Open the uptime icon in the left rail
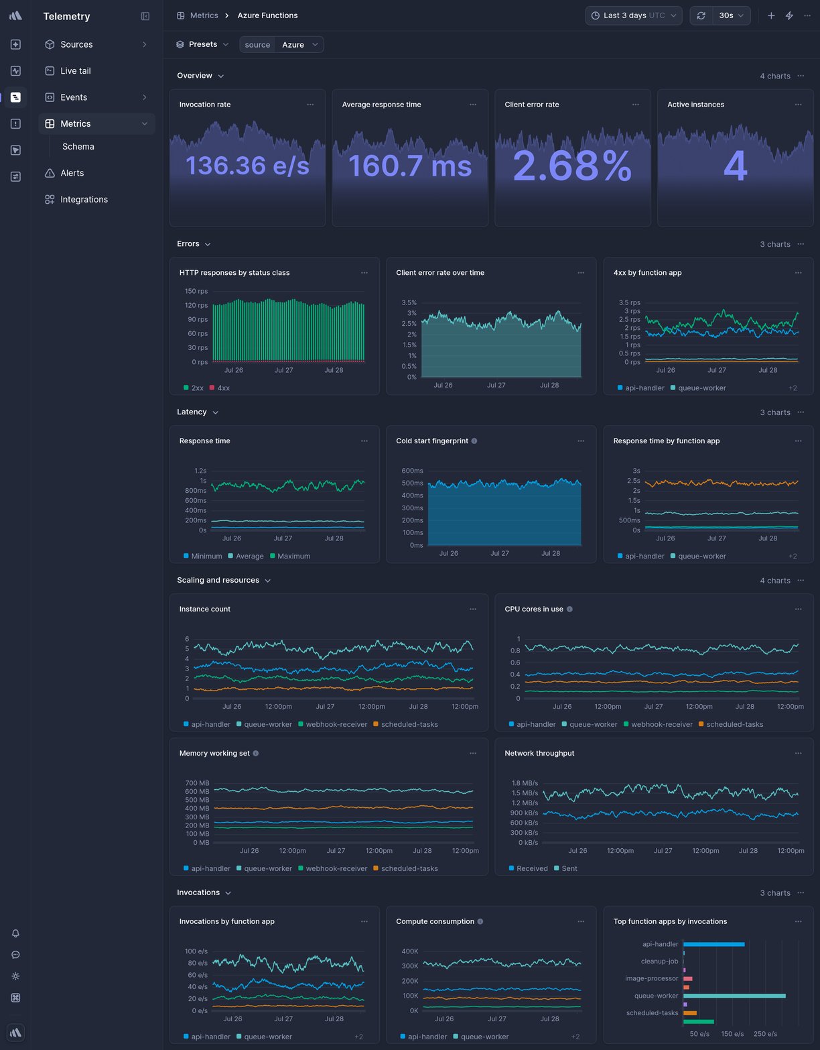 [15, 70]
